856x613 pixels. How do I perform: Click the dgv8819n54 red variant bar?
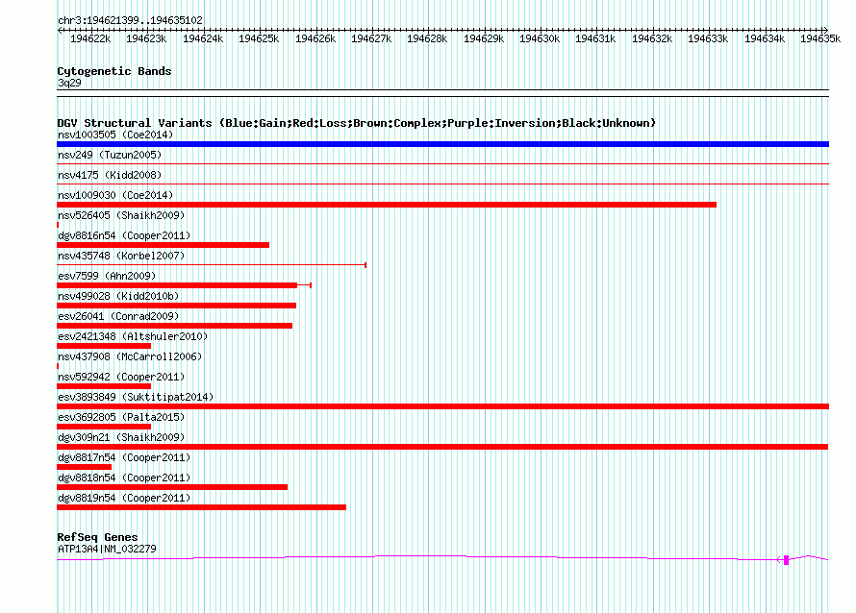click(x=201, y=507)
